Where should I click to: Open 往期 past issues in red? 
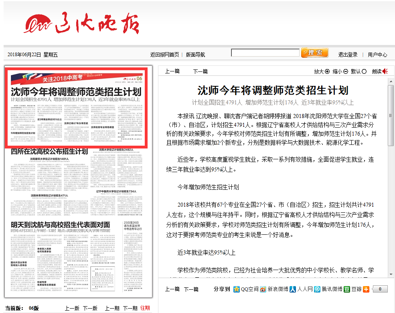pos(145,308)
